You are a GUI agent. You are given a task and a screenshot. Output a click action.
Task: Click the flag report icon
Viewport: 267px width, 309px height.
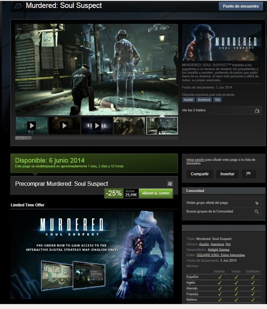click(x=249, y=174)
